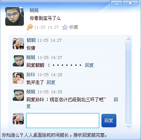The width and height of the screenshot is (141, 140).
Task: Click the scrollbar up arrow
Action: (x=128, y=39)
